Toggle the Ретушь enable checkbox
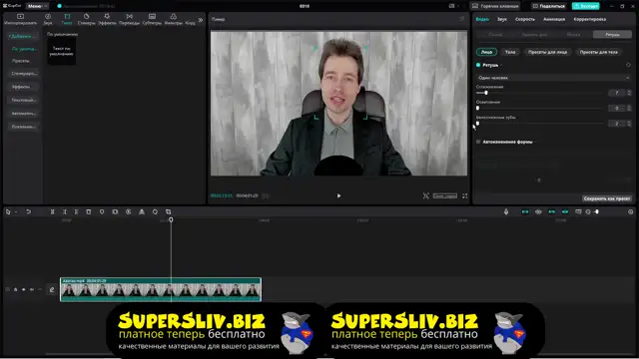This screenshot has width=639, height=359. 478,65
